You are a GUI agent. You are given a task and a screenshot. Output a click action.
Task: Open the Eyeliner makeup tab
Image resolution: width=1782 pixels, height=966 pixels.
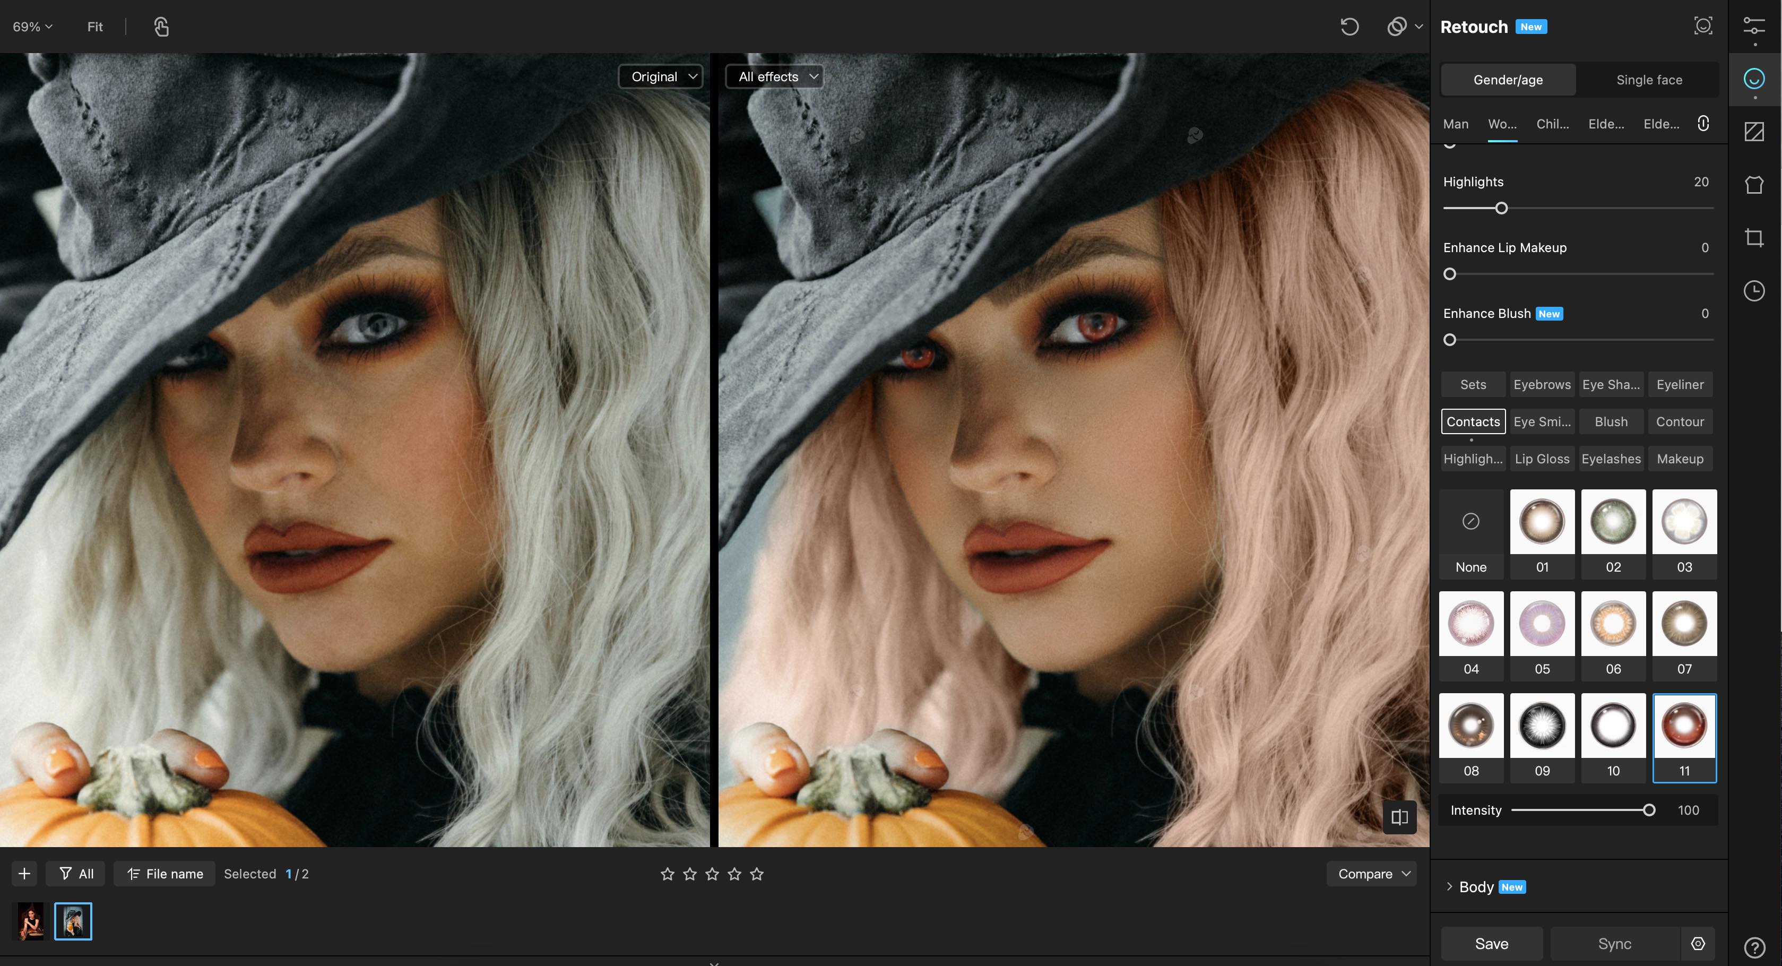[1680, 385]
